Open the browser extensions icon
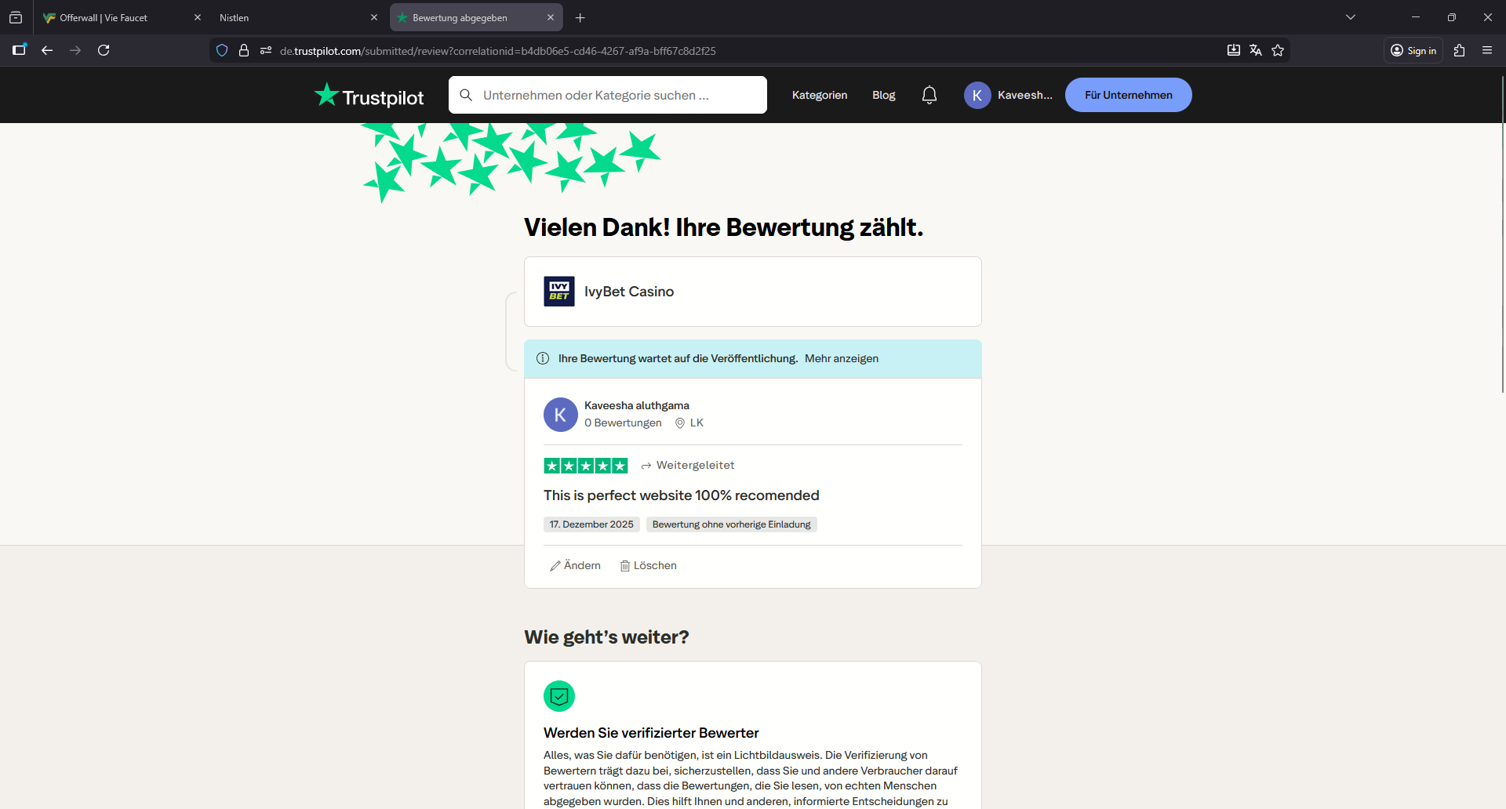This screenshot has height=809, width=1506. [x=1459, y=50]
